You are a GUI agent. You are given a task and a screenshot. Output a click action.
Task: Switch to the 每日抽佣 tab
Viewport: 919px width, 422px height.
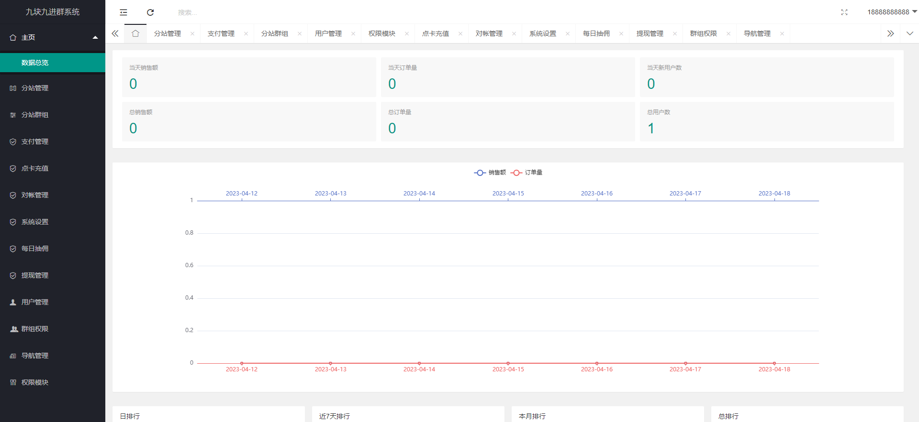(596, 33)
